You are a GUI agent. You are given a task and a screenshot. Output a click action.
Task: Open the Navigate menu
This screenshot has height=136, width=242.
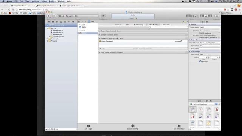35,2
